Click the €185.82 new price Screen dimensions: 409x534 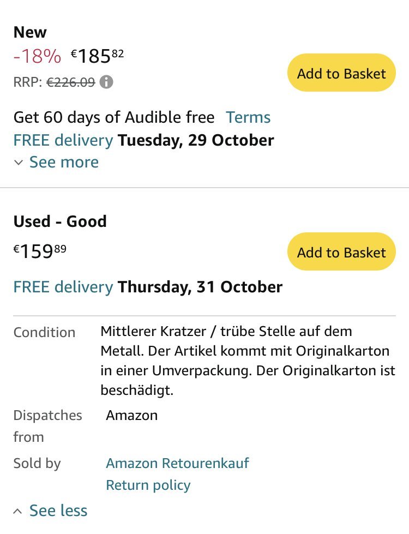pyautogui.click(x=98, y=56)
